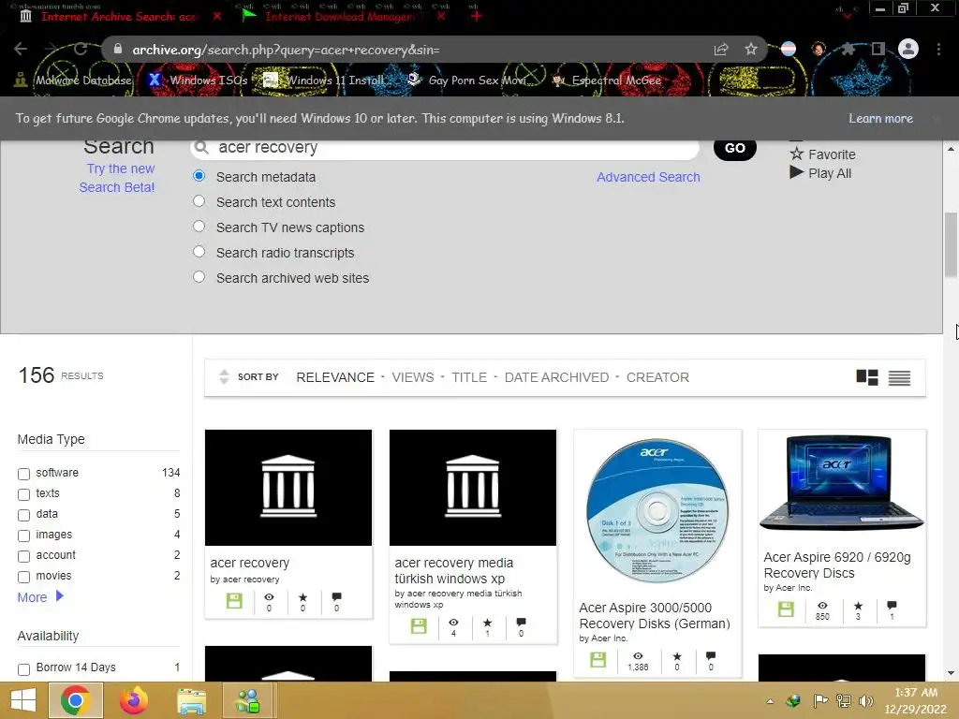
Task: Reload the page with refresh icon
Action: click(x=81, y=50)
